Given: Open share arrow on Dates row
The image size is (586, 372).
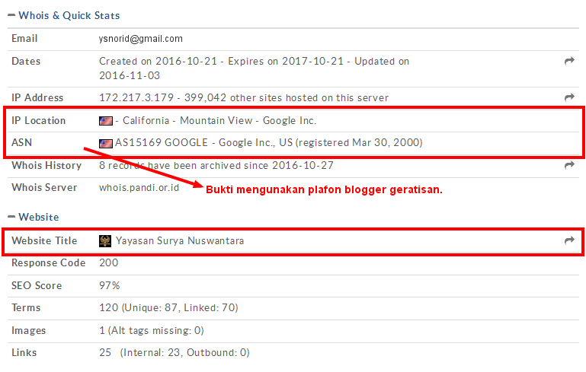Looking at the screenshot, I should 569,61.
